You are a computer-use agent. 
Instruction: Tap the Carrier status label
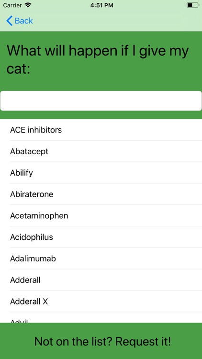tap(12, 5)
